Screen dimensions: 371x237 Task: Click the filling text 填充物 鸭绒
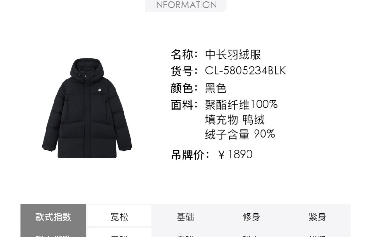[x=235, y=119]
